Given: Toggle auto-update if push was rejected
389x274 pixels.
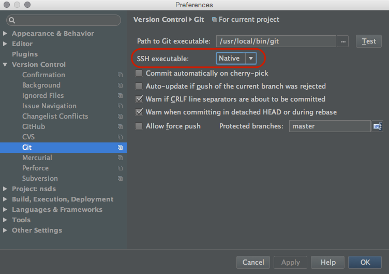Looking at the screenshot, I should 139,86.
